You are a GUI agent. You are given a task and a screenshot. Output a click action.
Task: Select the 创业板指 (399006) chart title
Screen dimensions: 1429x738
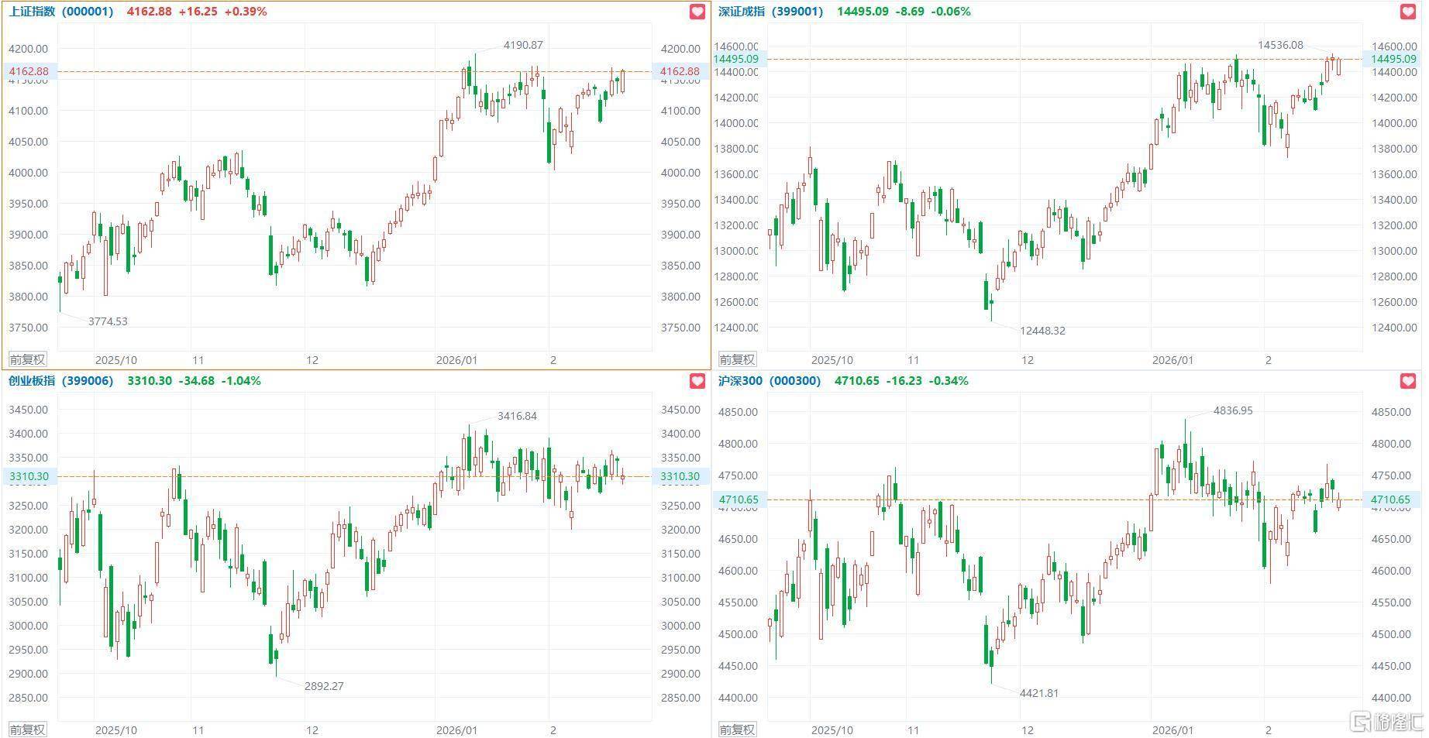click(x=60, y=381)
